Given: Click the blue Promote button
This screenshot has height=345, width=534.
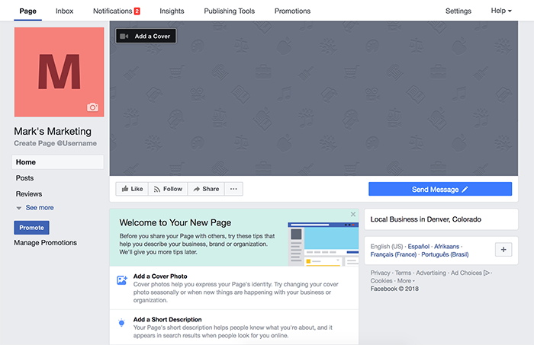Looking at the screenshot, I should (x=32, y=228).
